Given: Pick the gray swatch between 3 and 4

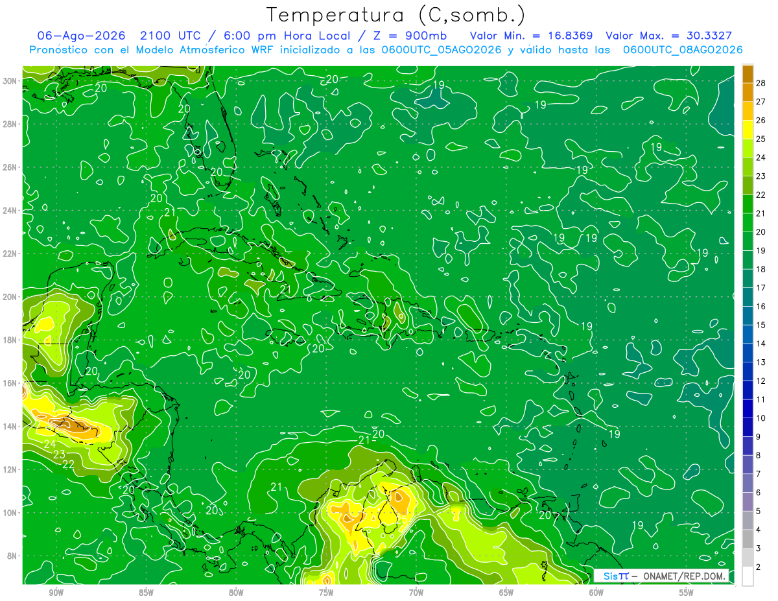Looking at the screenshot, I should (x=748, y=539).
